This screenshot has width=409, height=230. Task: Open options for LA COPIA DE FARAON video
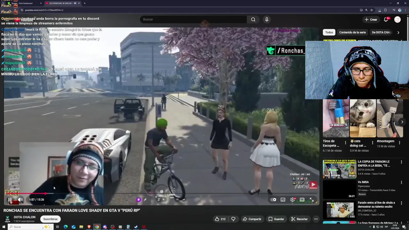[402, 162]
